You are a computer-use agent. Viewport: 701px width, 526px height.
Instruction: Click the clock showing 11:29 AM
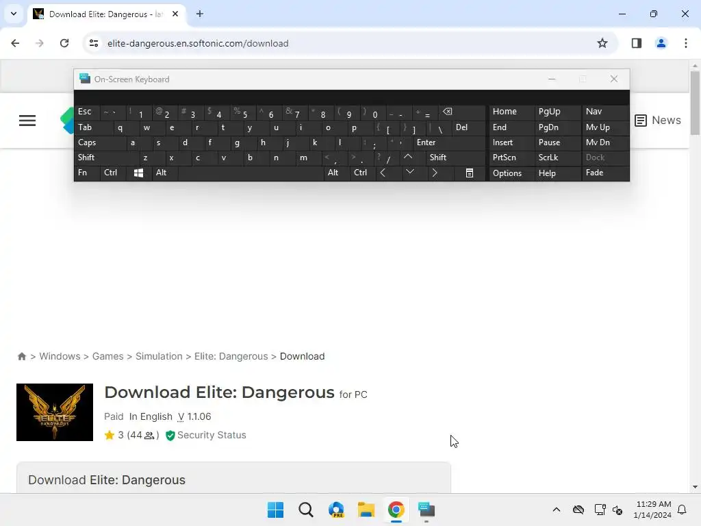click(x=652, y=505)
